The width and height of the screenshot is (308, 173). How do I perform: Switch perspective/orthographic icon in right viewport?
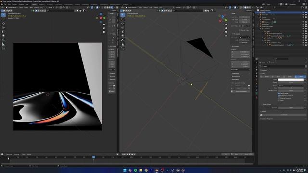226,36
